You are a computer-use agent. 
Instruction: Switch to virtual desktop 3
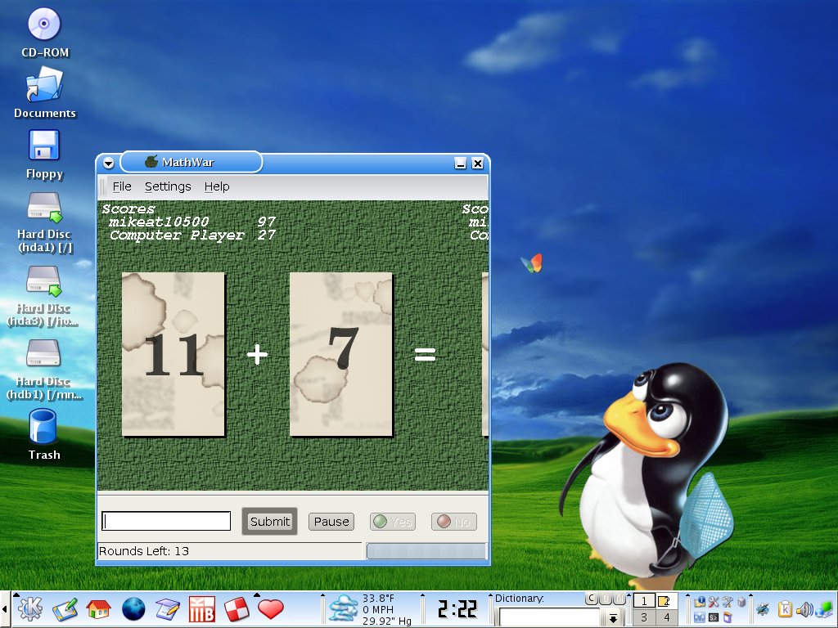pos(645,618)
